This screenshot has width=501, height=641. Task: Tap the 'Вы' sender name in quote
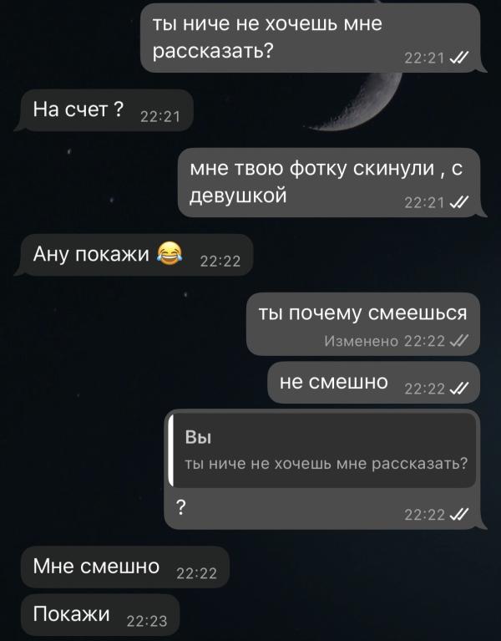pos(198,437)
